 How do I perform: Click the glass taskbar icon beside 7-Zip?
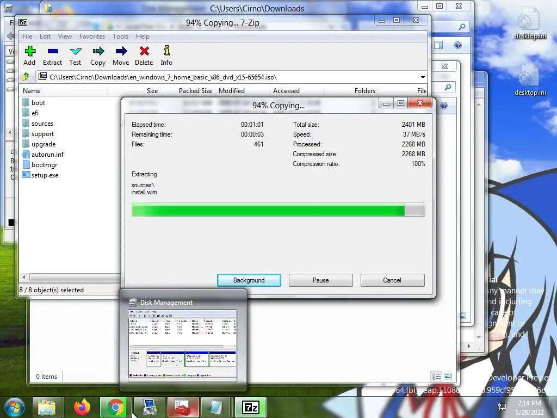(x=216, y=407)
